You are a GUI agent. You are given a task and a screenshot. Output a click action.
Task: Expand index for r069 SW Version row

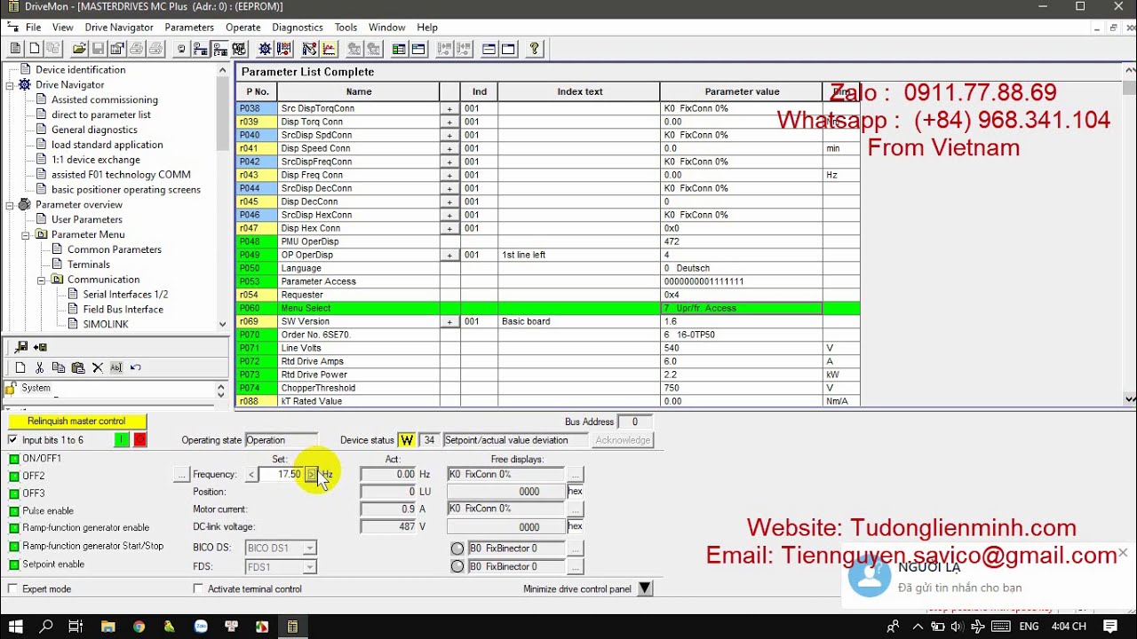(449, 321)
